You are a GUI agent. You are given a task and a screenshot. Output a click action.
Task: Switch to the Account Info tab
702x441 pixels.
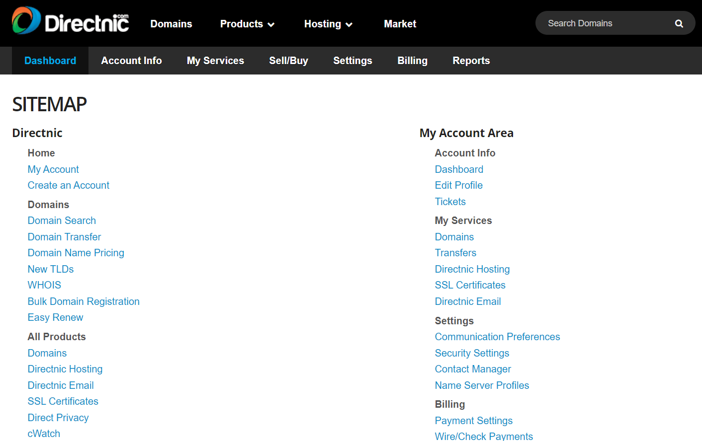point(131,61)
